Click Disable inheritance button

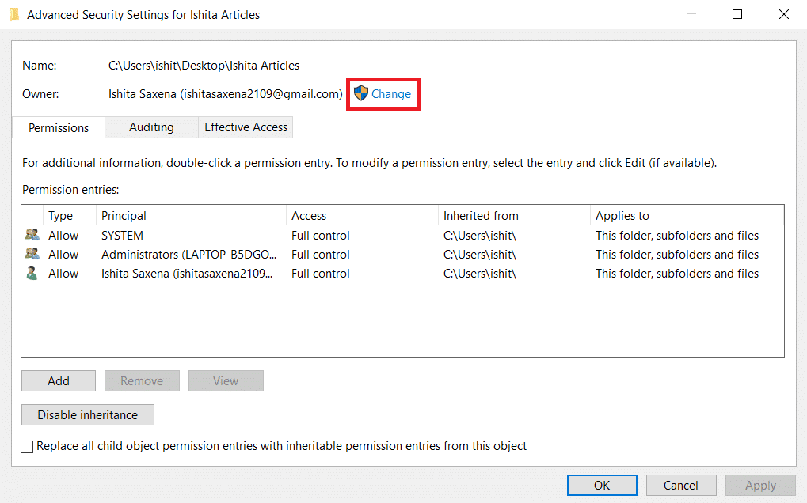pos(88,414)
